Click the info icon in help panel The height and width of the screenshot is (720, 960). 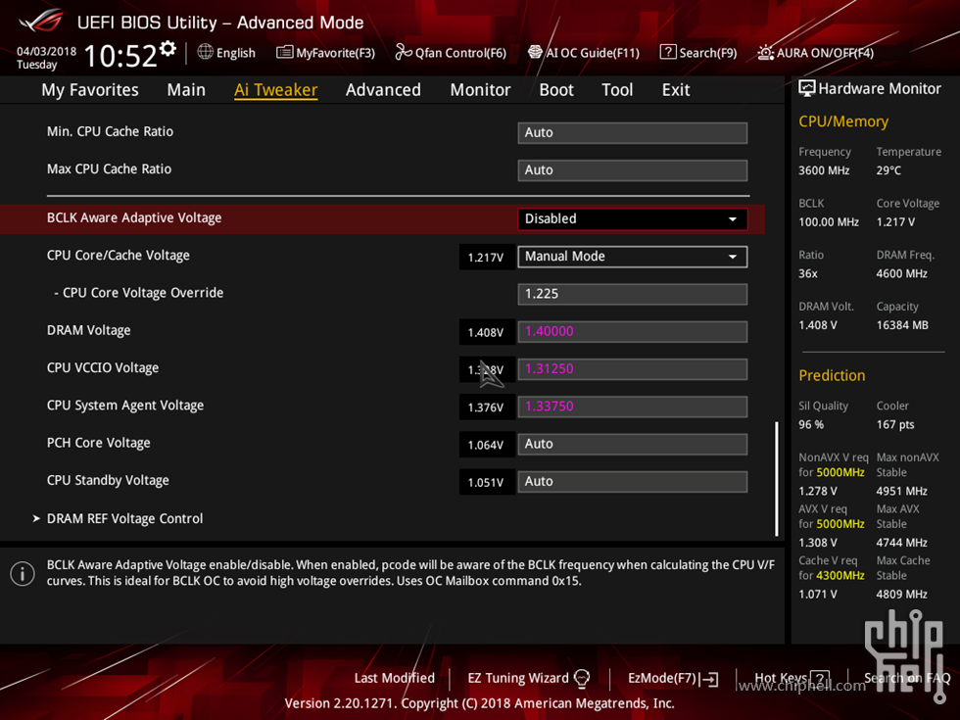click(x=23, y=574)
